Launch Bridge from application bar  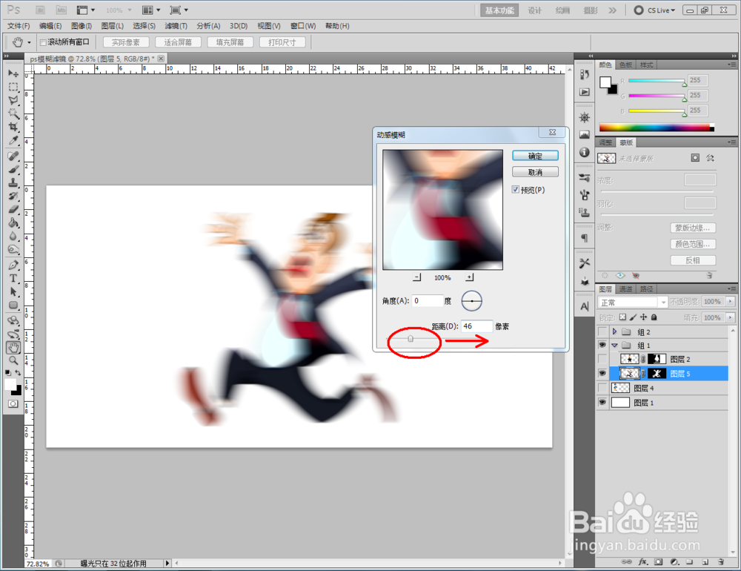click(41, 10)
